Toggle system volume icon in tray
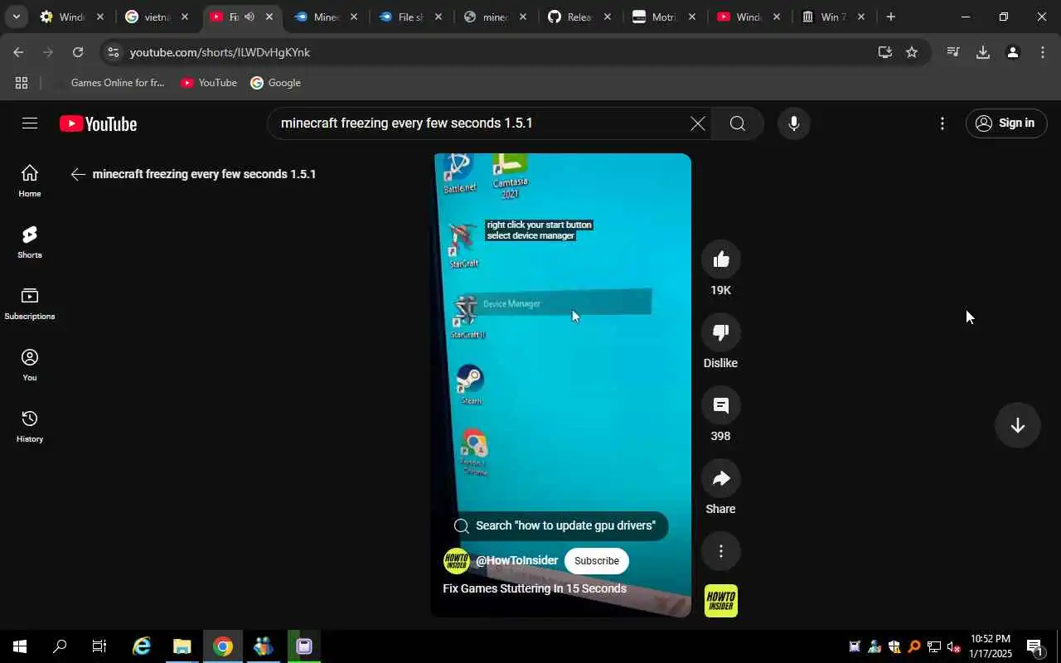 coord(953,646)
